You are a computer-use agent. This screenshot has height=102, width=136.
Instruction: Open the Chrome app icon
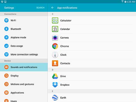pyautogui.click(x=55, y=46)
